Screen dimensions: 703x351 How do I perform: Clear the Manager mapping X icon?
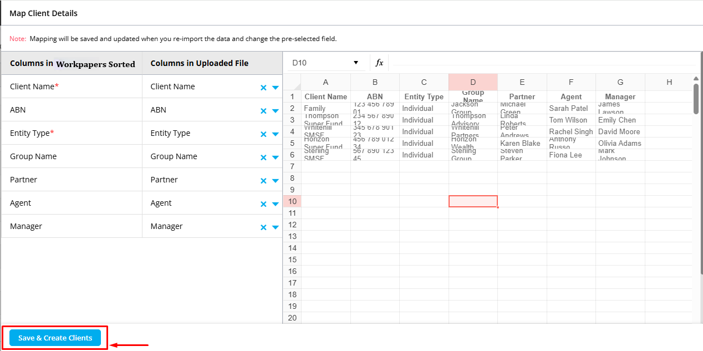pyautogui.click(x=263, y=227)
